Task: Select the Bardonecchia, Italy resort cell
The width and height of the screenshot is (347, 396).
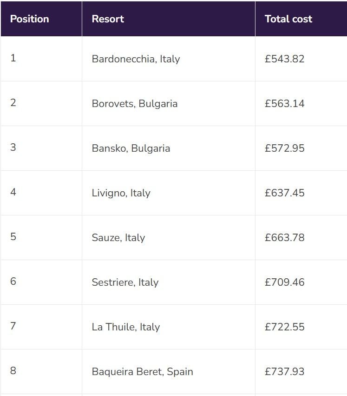Action: (169, 59)
